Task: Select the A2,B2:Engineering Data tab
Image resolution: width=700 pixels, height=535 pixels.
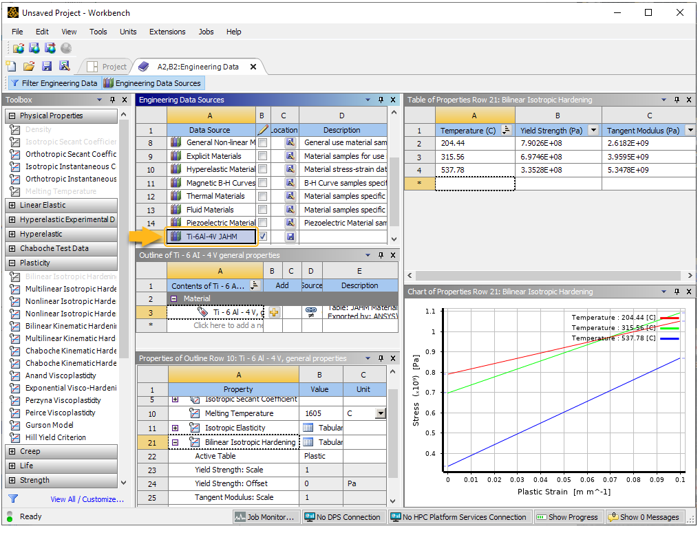Action: (x=198, y=67)
